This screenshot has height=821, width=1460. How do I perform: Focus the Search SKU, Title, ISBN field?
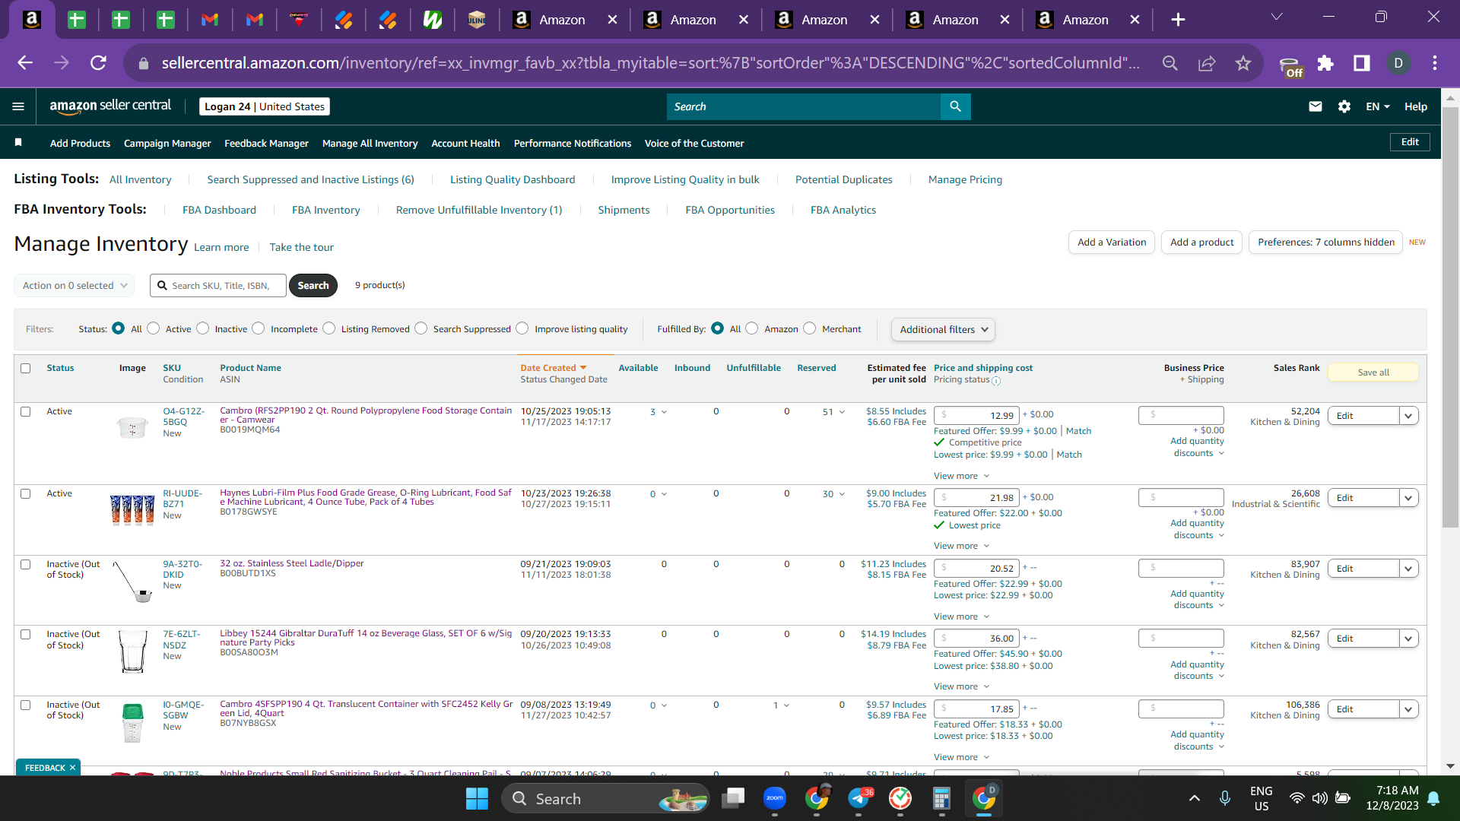coord(218,286)
